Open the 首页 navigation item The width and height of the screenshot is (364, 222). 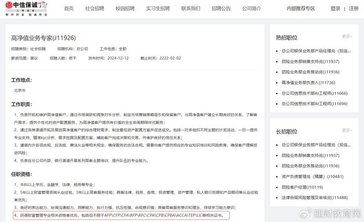(69, 9)
